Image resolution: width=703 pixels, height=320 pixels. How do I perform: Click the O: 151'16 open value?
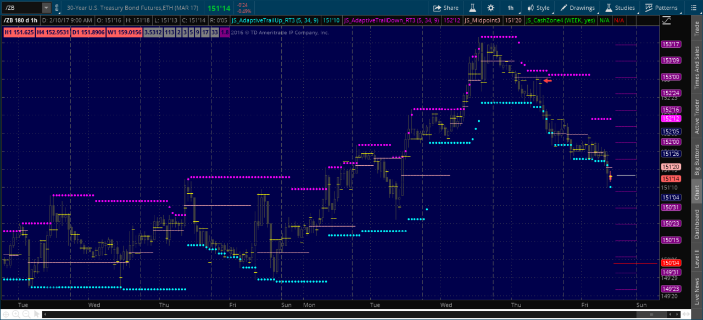click(109, 20)
